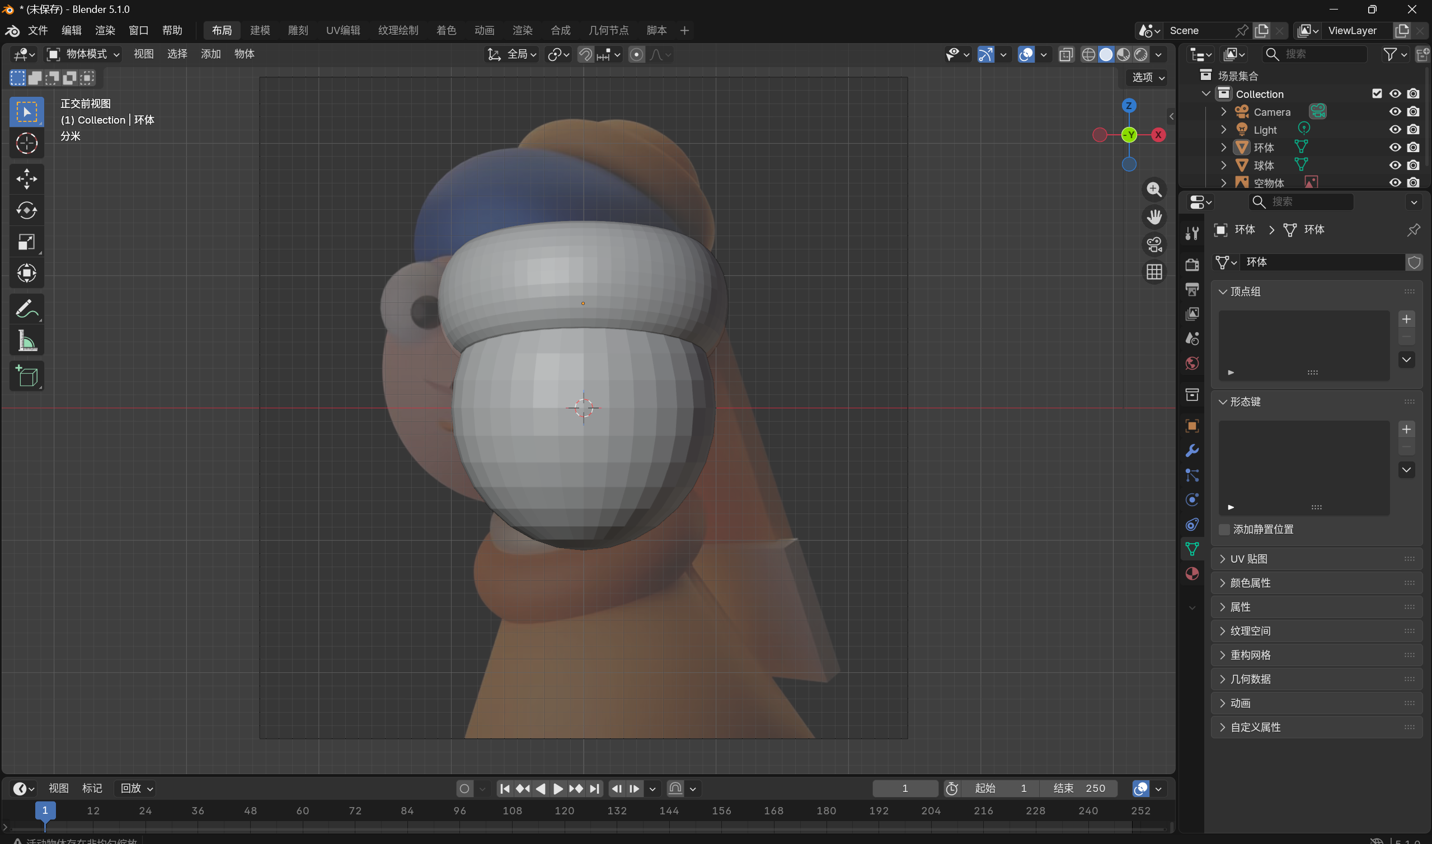Click the Add Cube tool
1432x844 pixels.
pyautogui.click(x=26, y=376)
